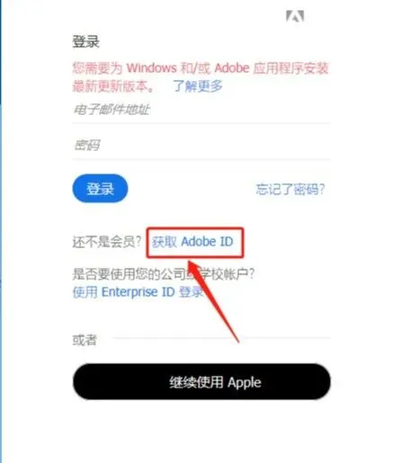The height and width of the screenshot is (463, 401).
Task: Click the Adobe logo icon
Action: pyautogui.click(x=295, y=16)
